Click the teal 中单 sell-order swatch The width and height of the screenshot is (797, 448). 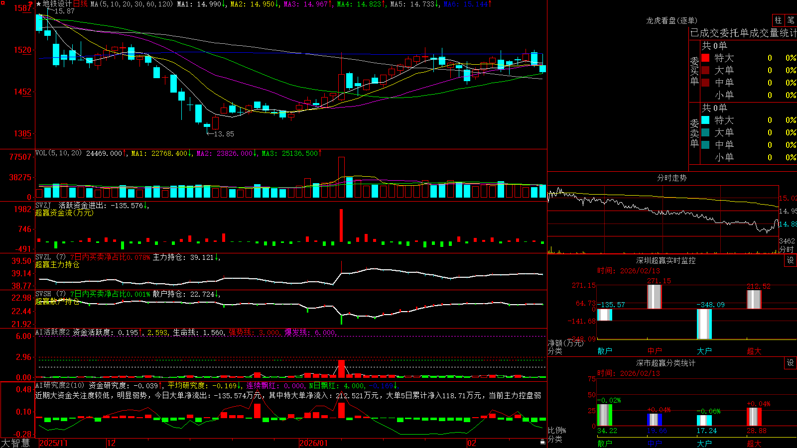coord(705,145)
